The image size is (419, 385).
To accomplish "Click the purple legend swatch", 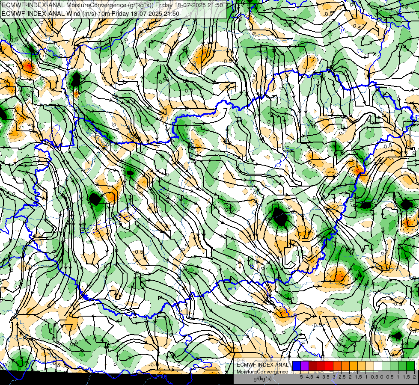I will tap(305, 366).
